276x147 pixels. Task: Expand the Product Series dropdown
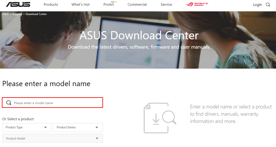[78, 127]
